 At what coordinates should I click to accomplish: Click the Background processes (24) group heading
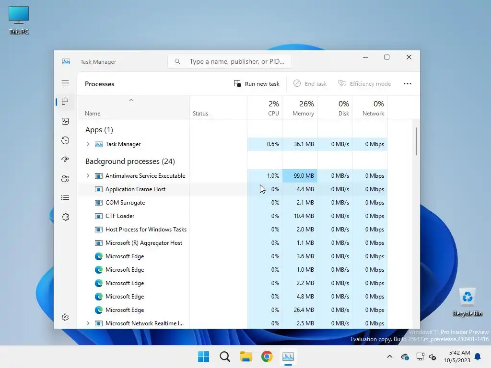130,161
